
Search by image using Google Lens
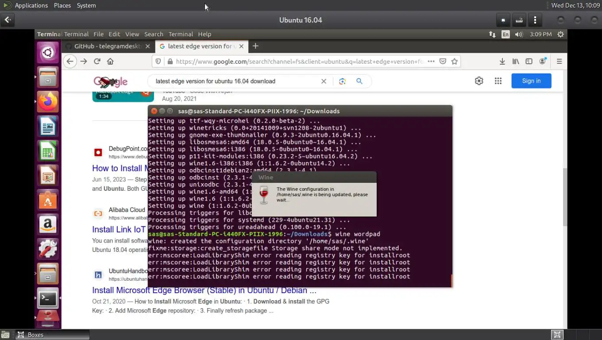[x=342, y=81]
